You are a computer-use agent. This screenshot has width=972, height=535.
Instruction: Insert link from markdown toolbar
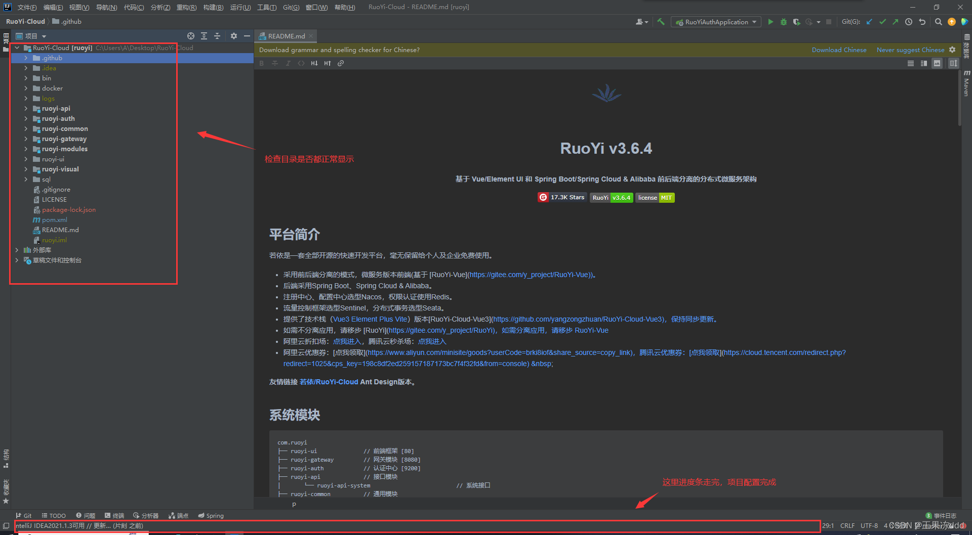pos(341,63)
